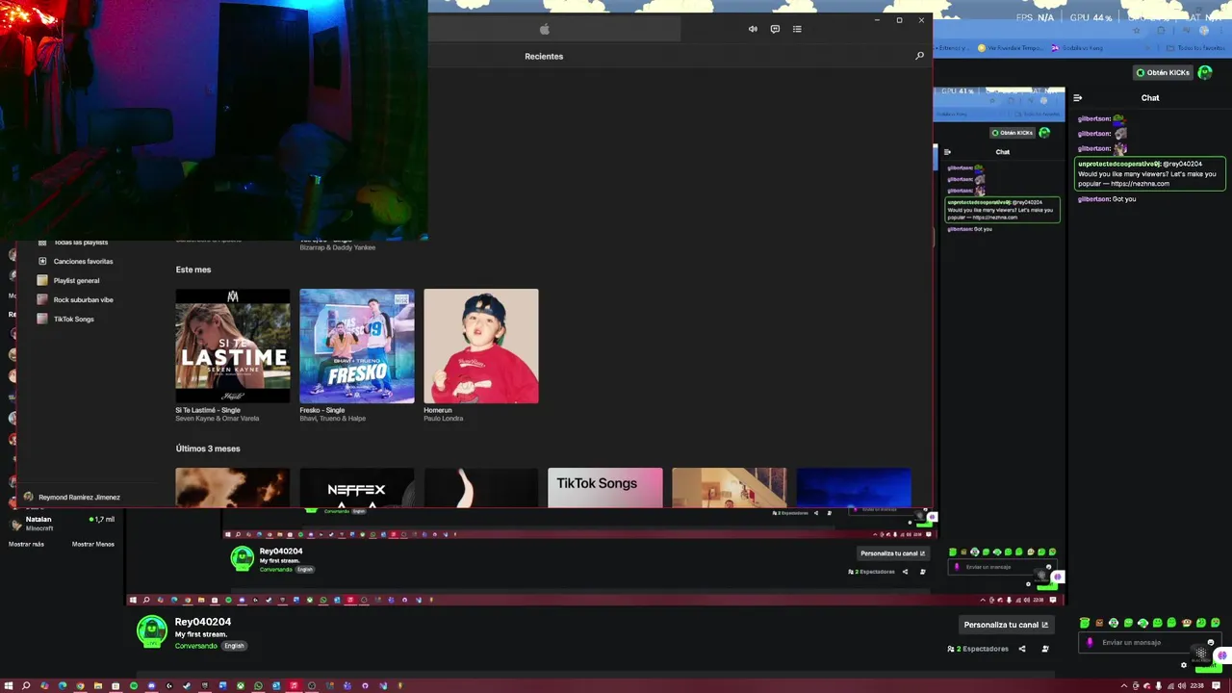Open Playlist general in the sidebar
The image size is (1232, 693).
point(76,280)
